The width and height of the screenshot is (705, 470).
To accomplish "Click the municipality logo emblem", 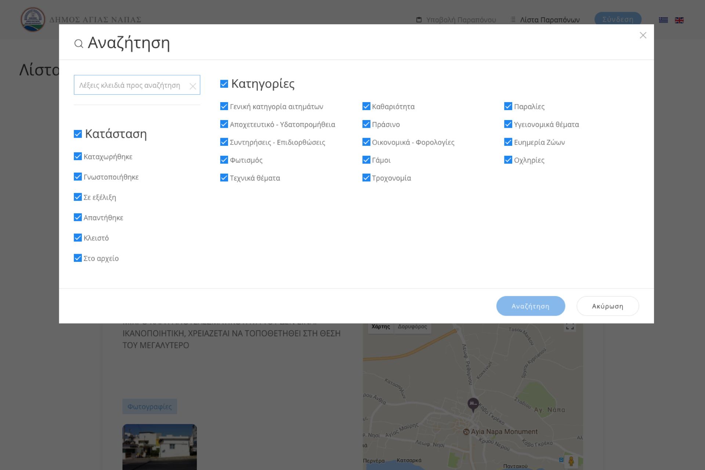I will pyautogui.click(x=33, y=19).
